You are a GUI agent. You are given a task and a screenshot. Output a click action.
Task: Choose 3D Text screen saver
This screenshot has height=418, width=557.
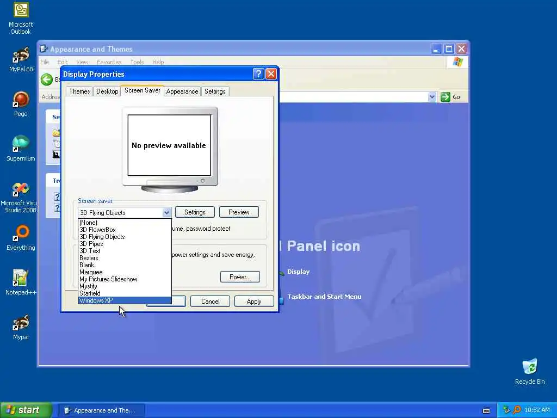click(x=125, y=251)
